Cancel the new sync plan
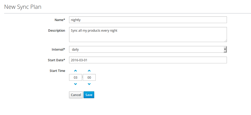The image size is (251, 115). tap(76, 95)
